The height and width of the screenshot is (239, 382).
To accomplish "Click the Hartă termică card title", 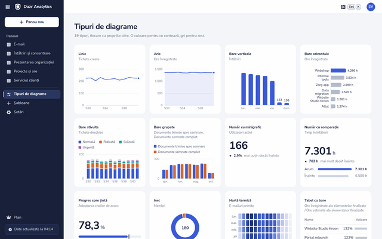I will [x=240, y=201].
